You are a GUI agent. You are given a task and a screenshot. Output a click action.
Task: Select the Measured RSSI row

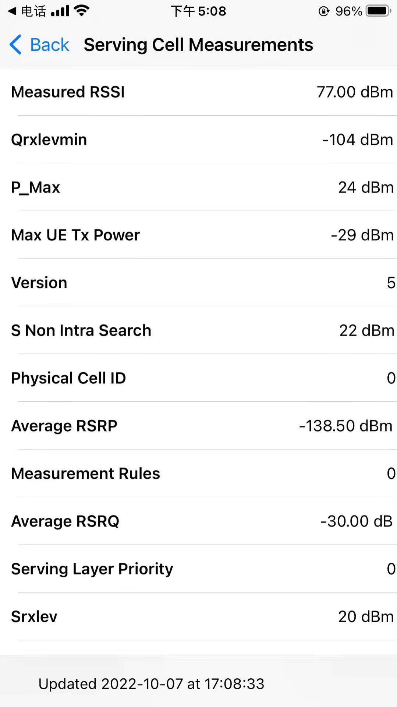[x=199, y=92]
